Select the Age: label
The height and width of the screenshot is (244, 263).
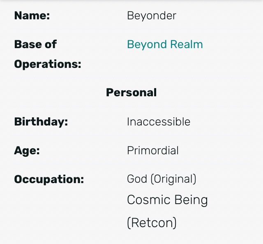27,151
